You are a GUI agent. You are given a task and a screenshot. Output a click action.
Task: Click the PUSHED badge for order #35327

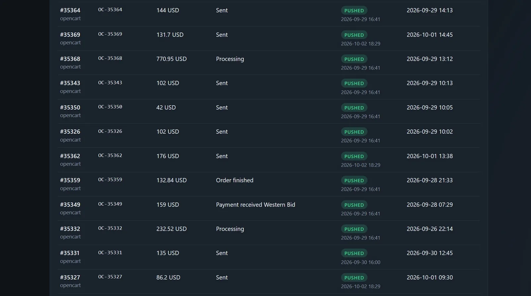[x=354, y=278]
